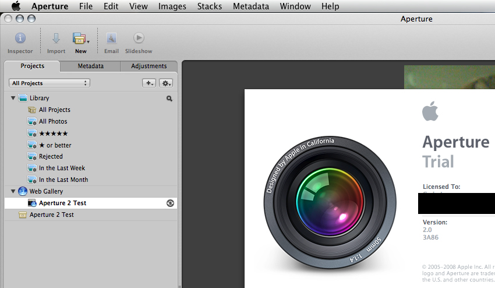Screen dimensions: 495x288
Task: Open the Images menu
Action: (x=172, y=6)
